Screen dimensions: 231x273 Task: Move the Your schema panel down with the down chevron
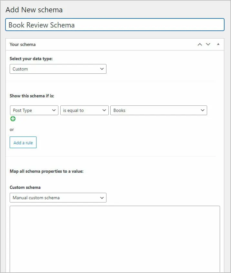pyautogui.click(x=208, y=44)
